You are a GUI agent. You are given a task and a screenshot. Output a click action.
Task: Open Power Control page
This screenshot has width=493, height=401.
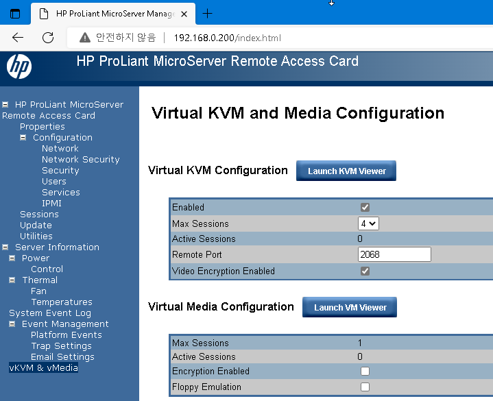(x=47, y=269)
